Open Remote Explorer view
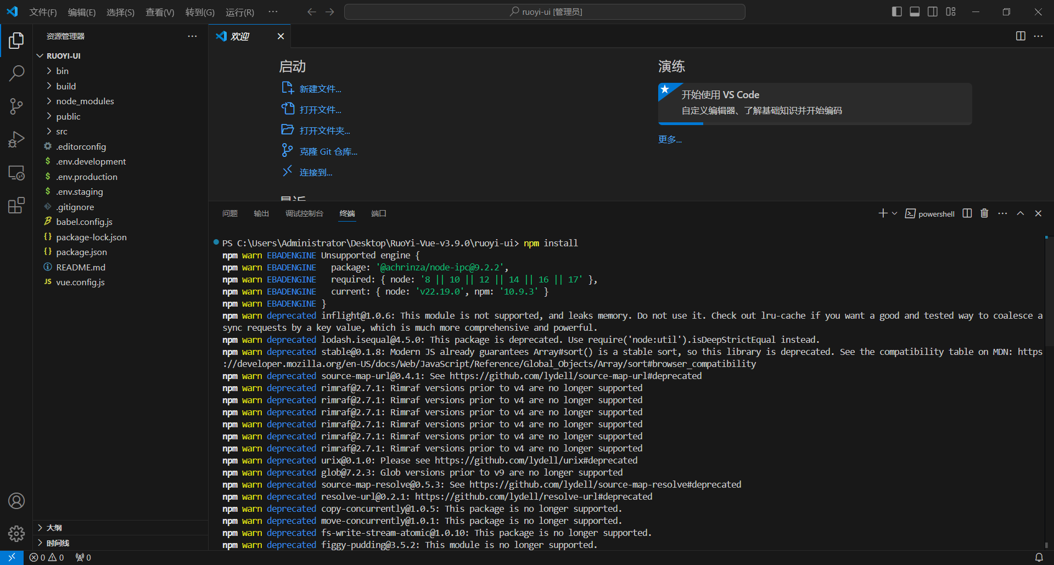Screen dimensions: 1054x565 click(16, 173)
